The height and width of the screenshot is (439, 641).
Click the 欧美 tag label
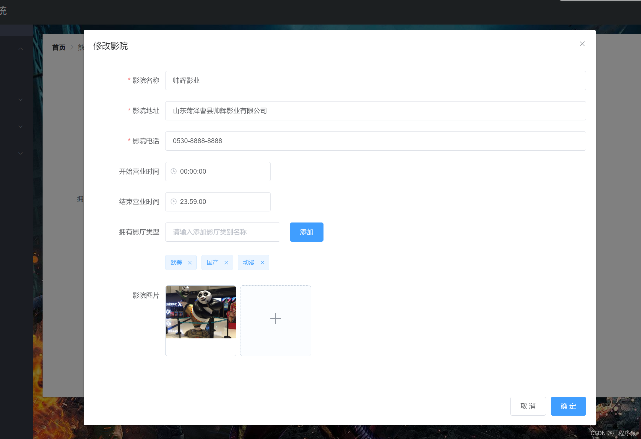pos(176,263)
